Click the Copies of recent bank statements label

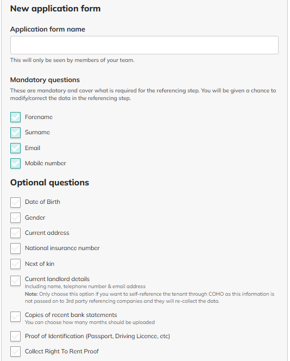(71, 315)
